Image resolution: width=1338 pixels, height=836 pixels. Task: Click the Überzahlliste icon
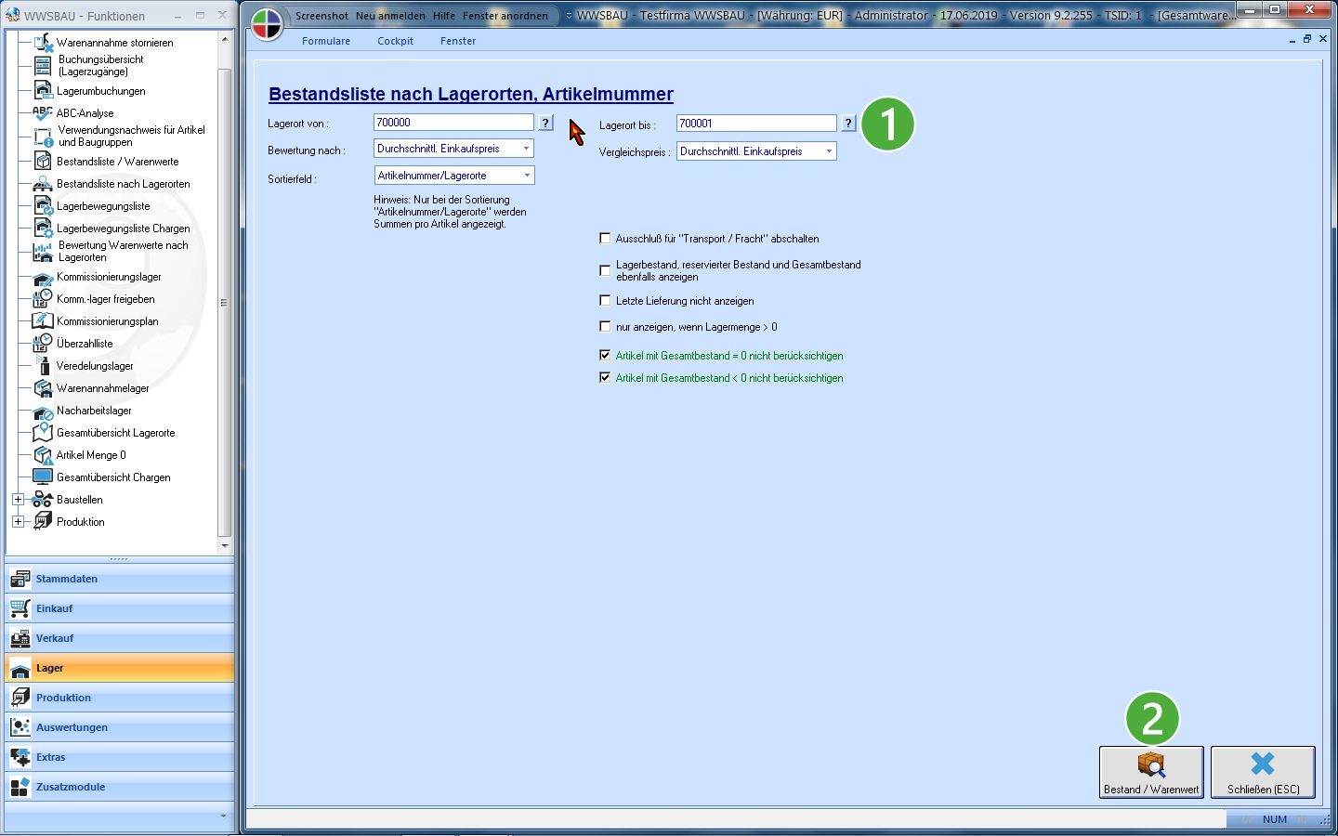(x=43, y=344)
